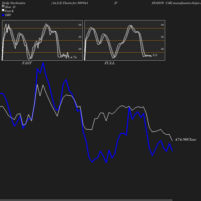Click the 20 level label in FULL chart
201x201 pixels.
[162, 49]
